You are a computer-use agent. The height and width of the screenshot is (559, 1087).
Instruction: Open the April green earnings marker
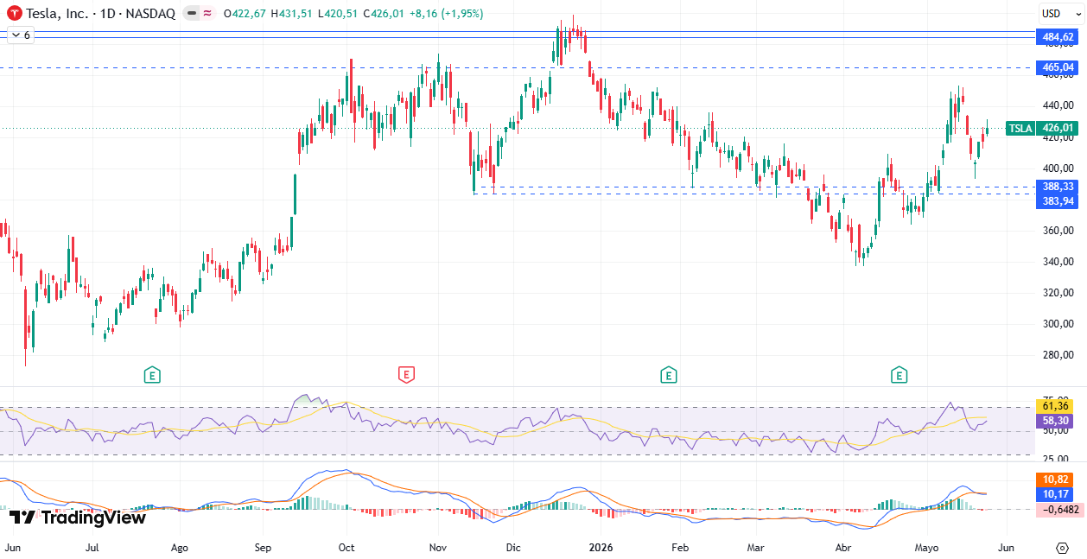(x=899, y=375)
